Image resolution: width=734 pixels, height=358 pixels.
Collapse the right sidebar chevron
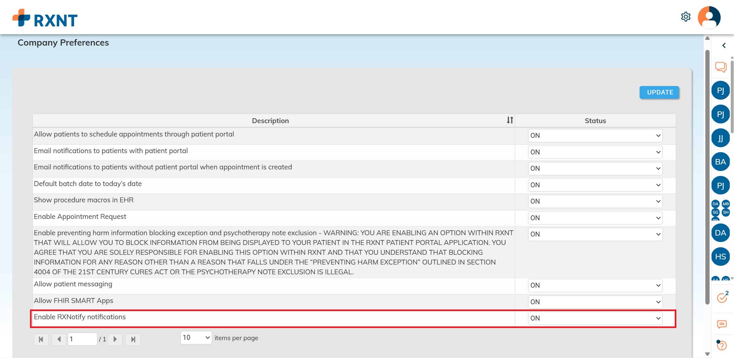pos(724,46)
